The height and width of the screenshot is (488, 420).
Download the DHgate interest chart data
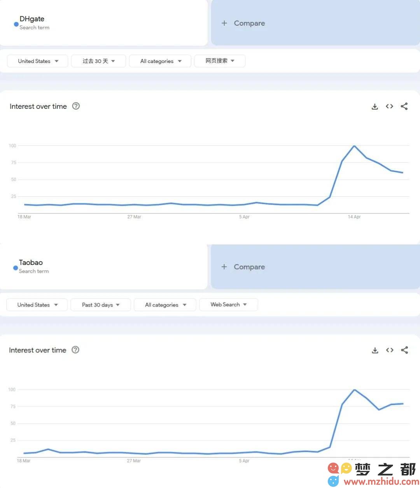pos(374,107)
